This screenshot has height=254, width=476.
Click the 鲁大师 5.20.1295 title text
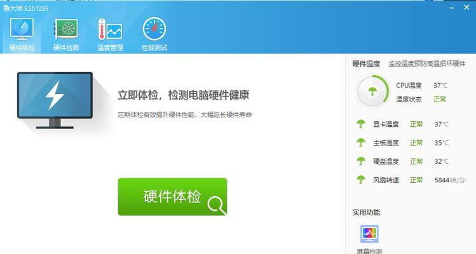(26, 8)
